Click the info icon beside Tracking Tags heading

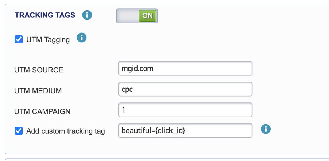[x=87, y=15]
